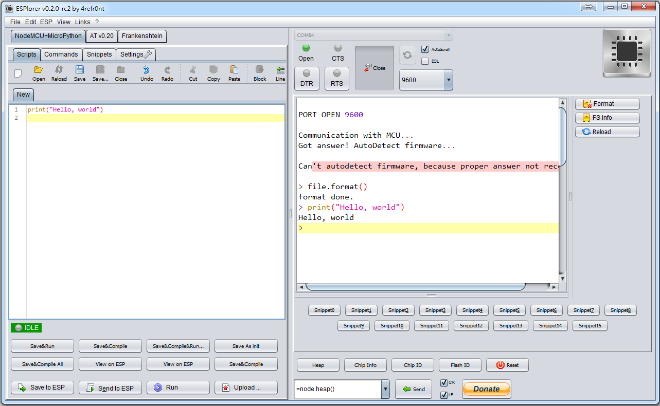Image resolution: width=660 pixels, height=406 pixels.
Task: Open the Settings tab
Action: pyautogui.click(x=136, y=54)
